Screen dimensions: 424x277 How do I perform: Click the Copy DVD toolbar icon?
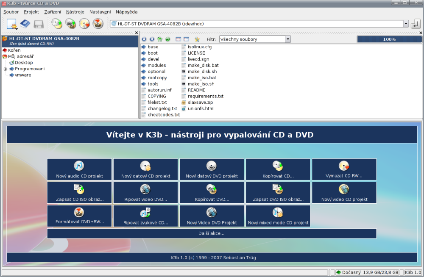(x=70, y=24)
